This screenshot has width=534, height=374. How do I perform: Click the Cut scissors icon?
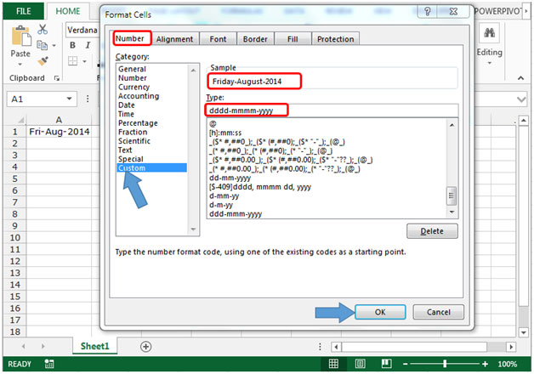[x=43, y=30]
